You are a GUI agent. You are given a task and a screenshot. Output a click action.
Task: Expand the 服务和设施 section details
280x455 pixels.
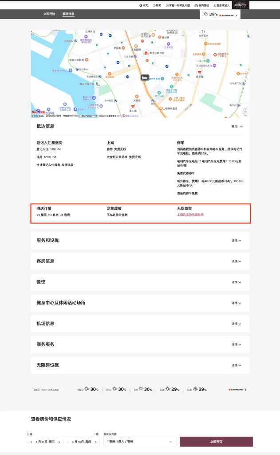tap(236, 241)
